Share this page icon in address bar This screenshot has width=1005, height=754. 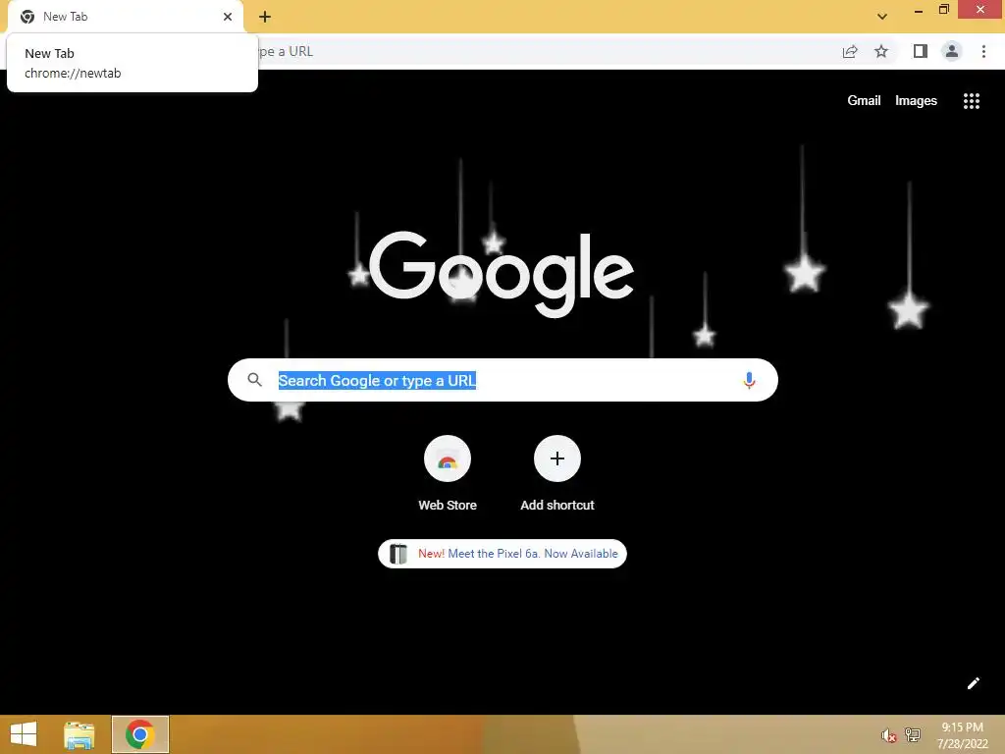[x=850, y=51]
